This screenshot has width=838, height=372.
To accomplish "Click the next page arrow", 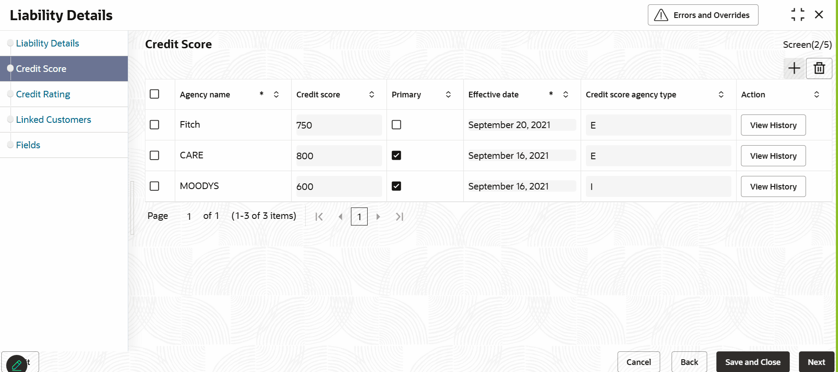I will point(378,217).
